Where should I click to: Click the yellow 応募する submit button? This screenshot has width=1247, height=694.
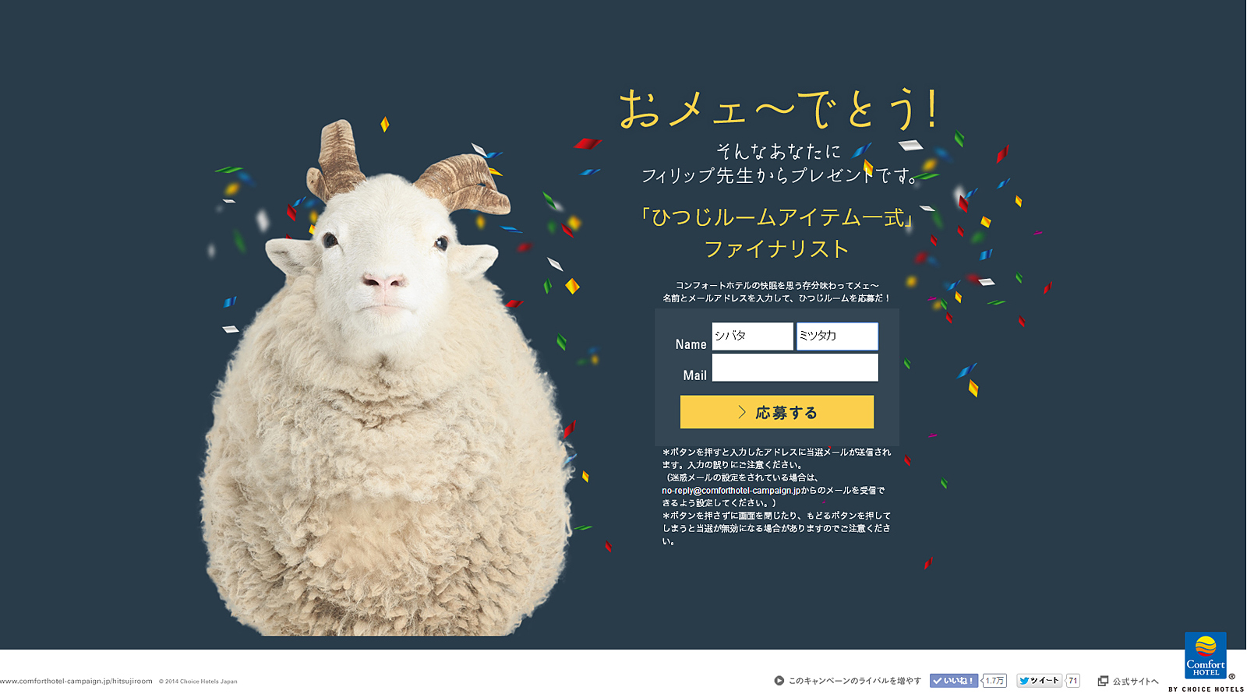coord(776,412)
